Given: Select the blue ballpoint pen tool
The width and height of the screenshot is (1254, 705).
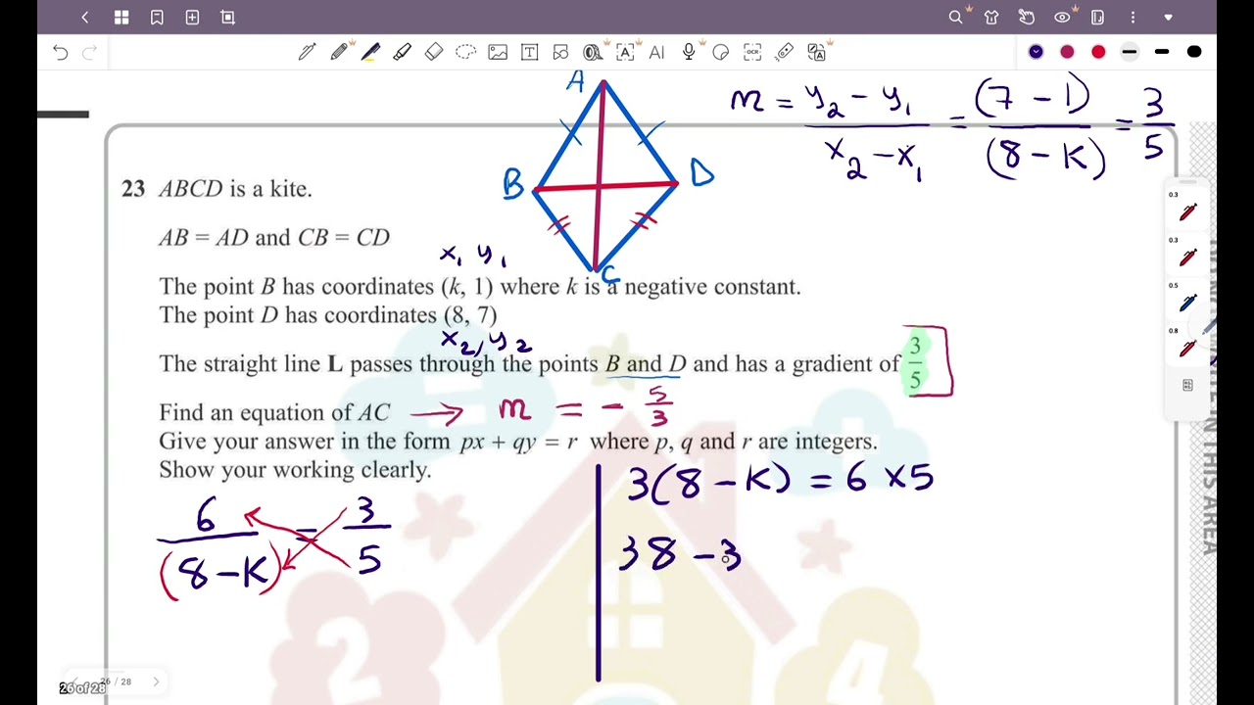Looking at the screenshot, I should 370,52.
